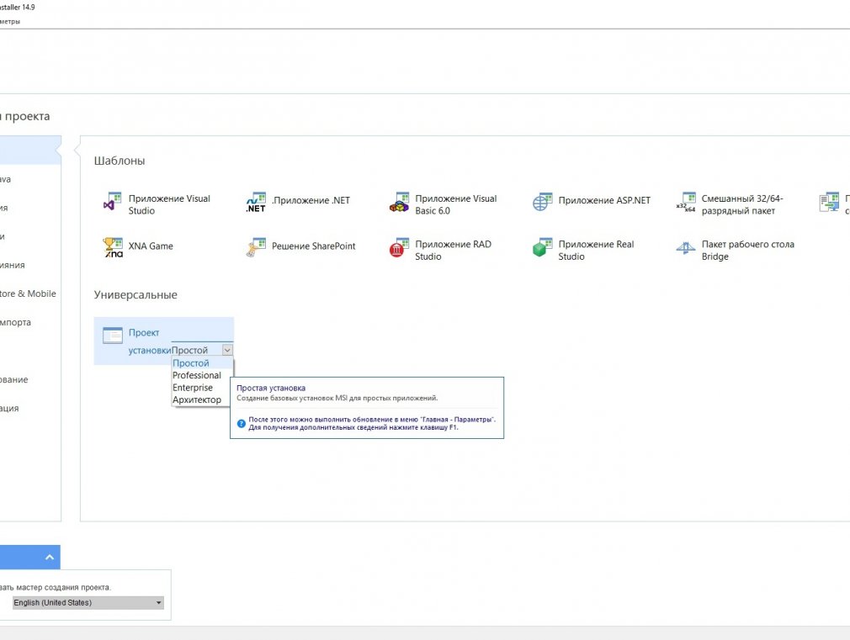
Task: Open the English (United States) language dropdown
Action: (88, 603)
